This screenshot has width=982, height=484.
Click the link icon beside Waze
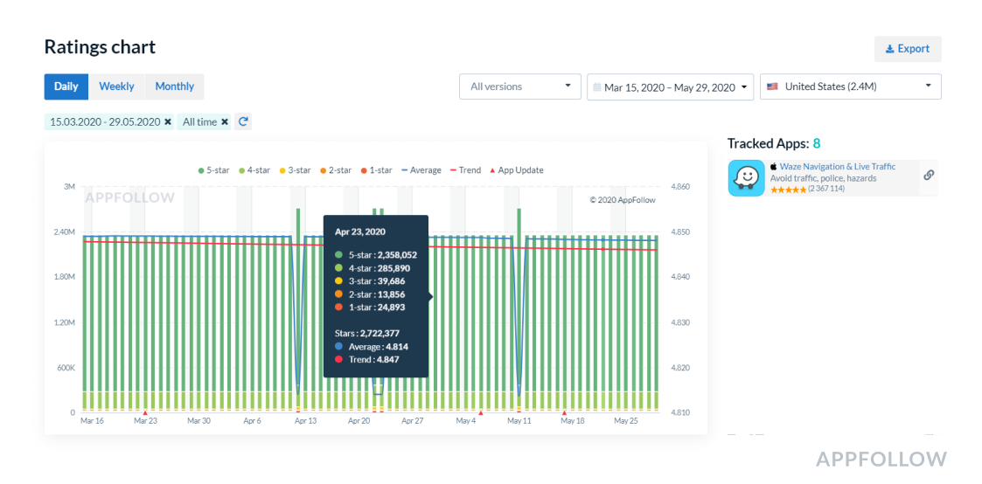point(929,175)
